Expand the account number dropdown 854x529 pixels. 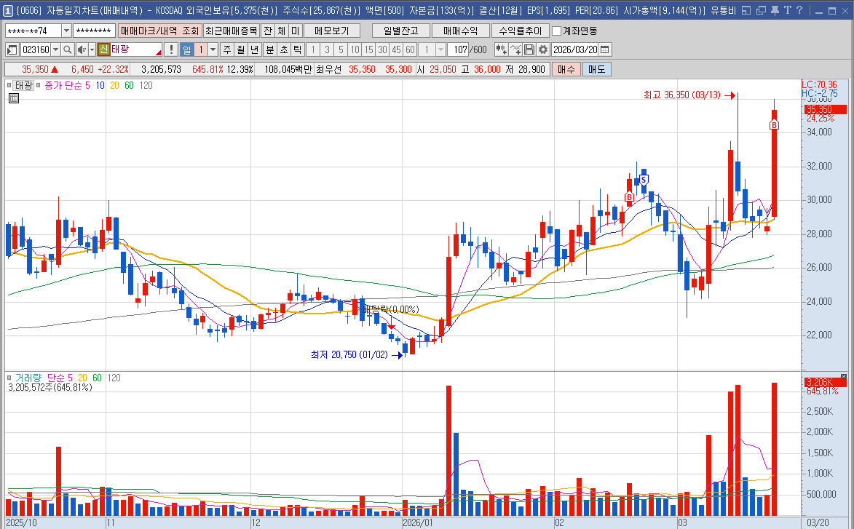[66, 31]
